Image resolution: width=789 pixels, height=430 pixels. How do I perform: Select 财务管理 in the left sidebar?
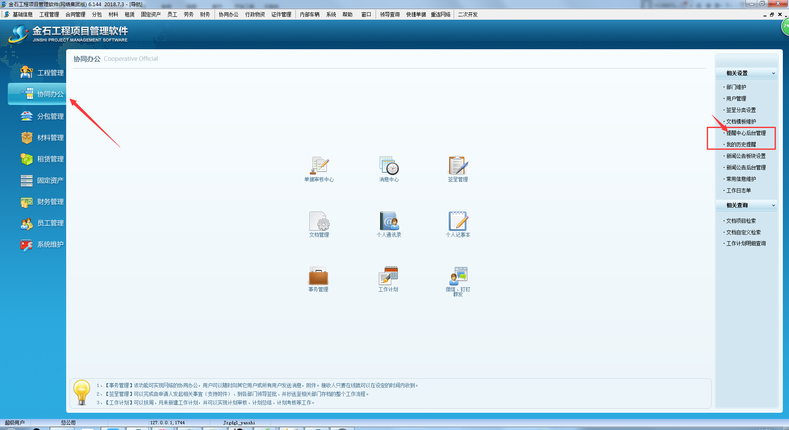pyautogui.click(x=42, y=201)
